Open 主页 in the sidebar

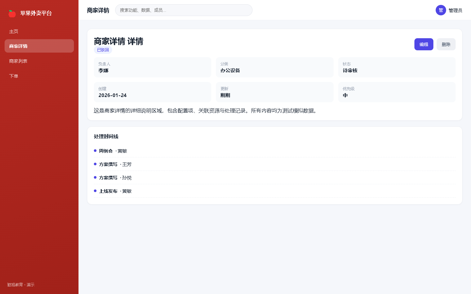coord(39,31)
